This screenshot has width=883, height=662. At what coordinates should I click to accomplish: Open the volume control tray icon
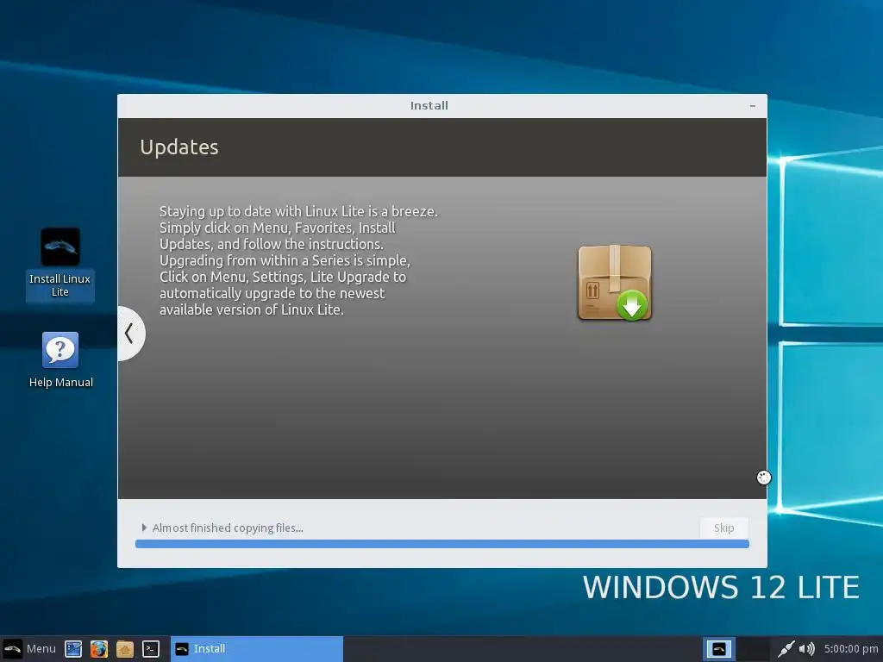[x=806, y=648]
